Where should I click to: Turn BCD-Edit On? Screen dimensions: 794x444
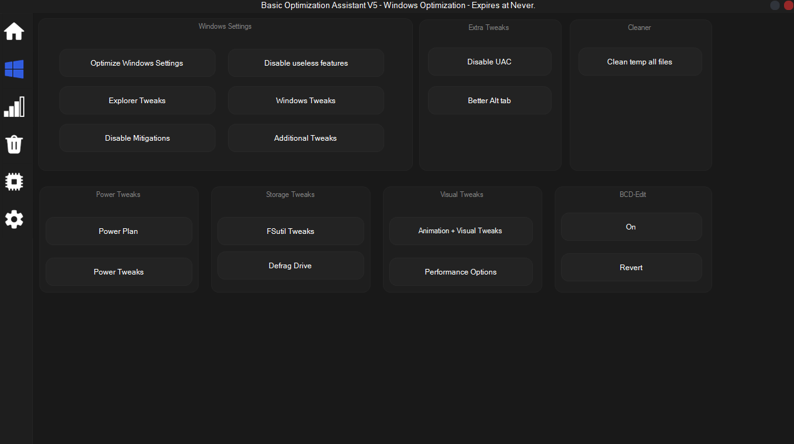(x=631, y=227)
